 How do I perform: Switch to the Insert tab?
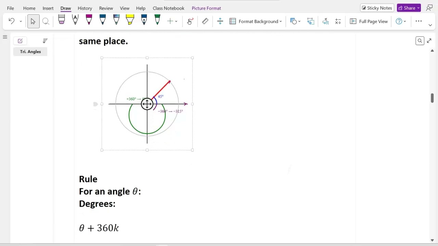48,8
